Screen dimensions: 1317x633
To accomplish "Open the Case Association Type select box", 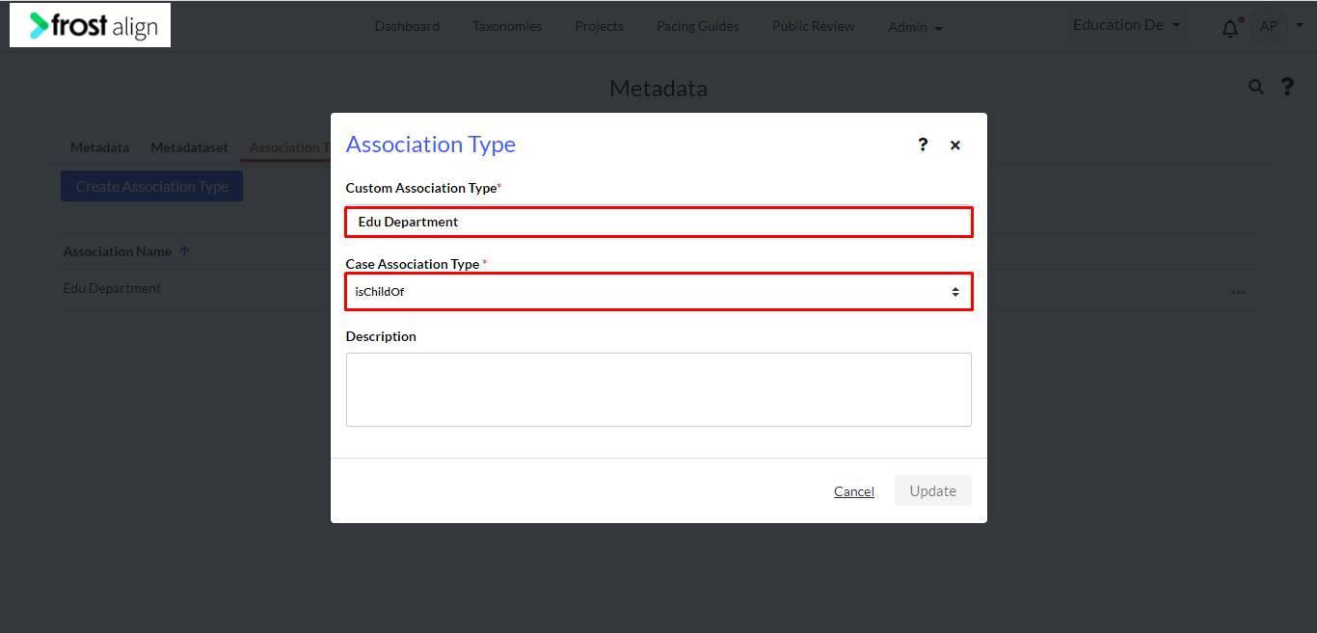I will 658,292.
